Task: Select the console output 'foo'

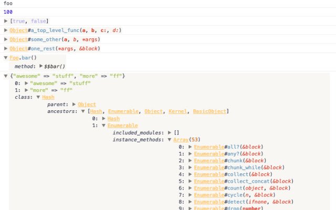Action: tap(8, 3)
